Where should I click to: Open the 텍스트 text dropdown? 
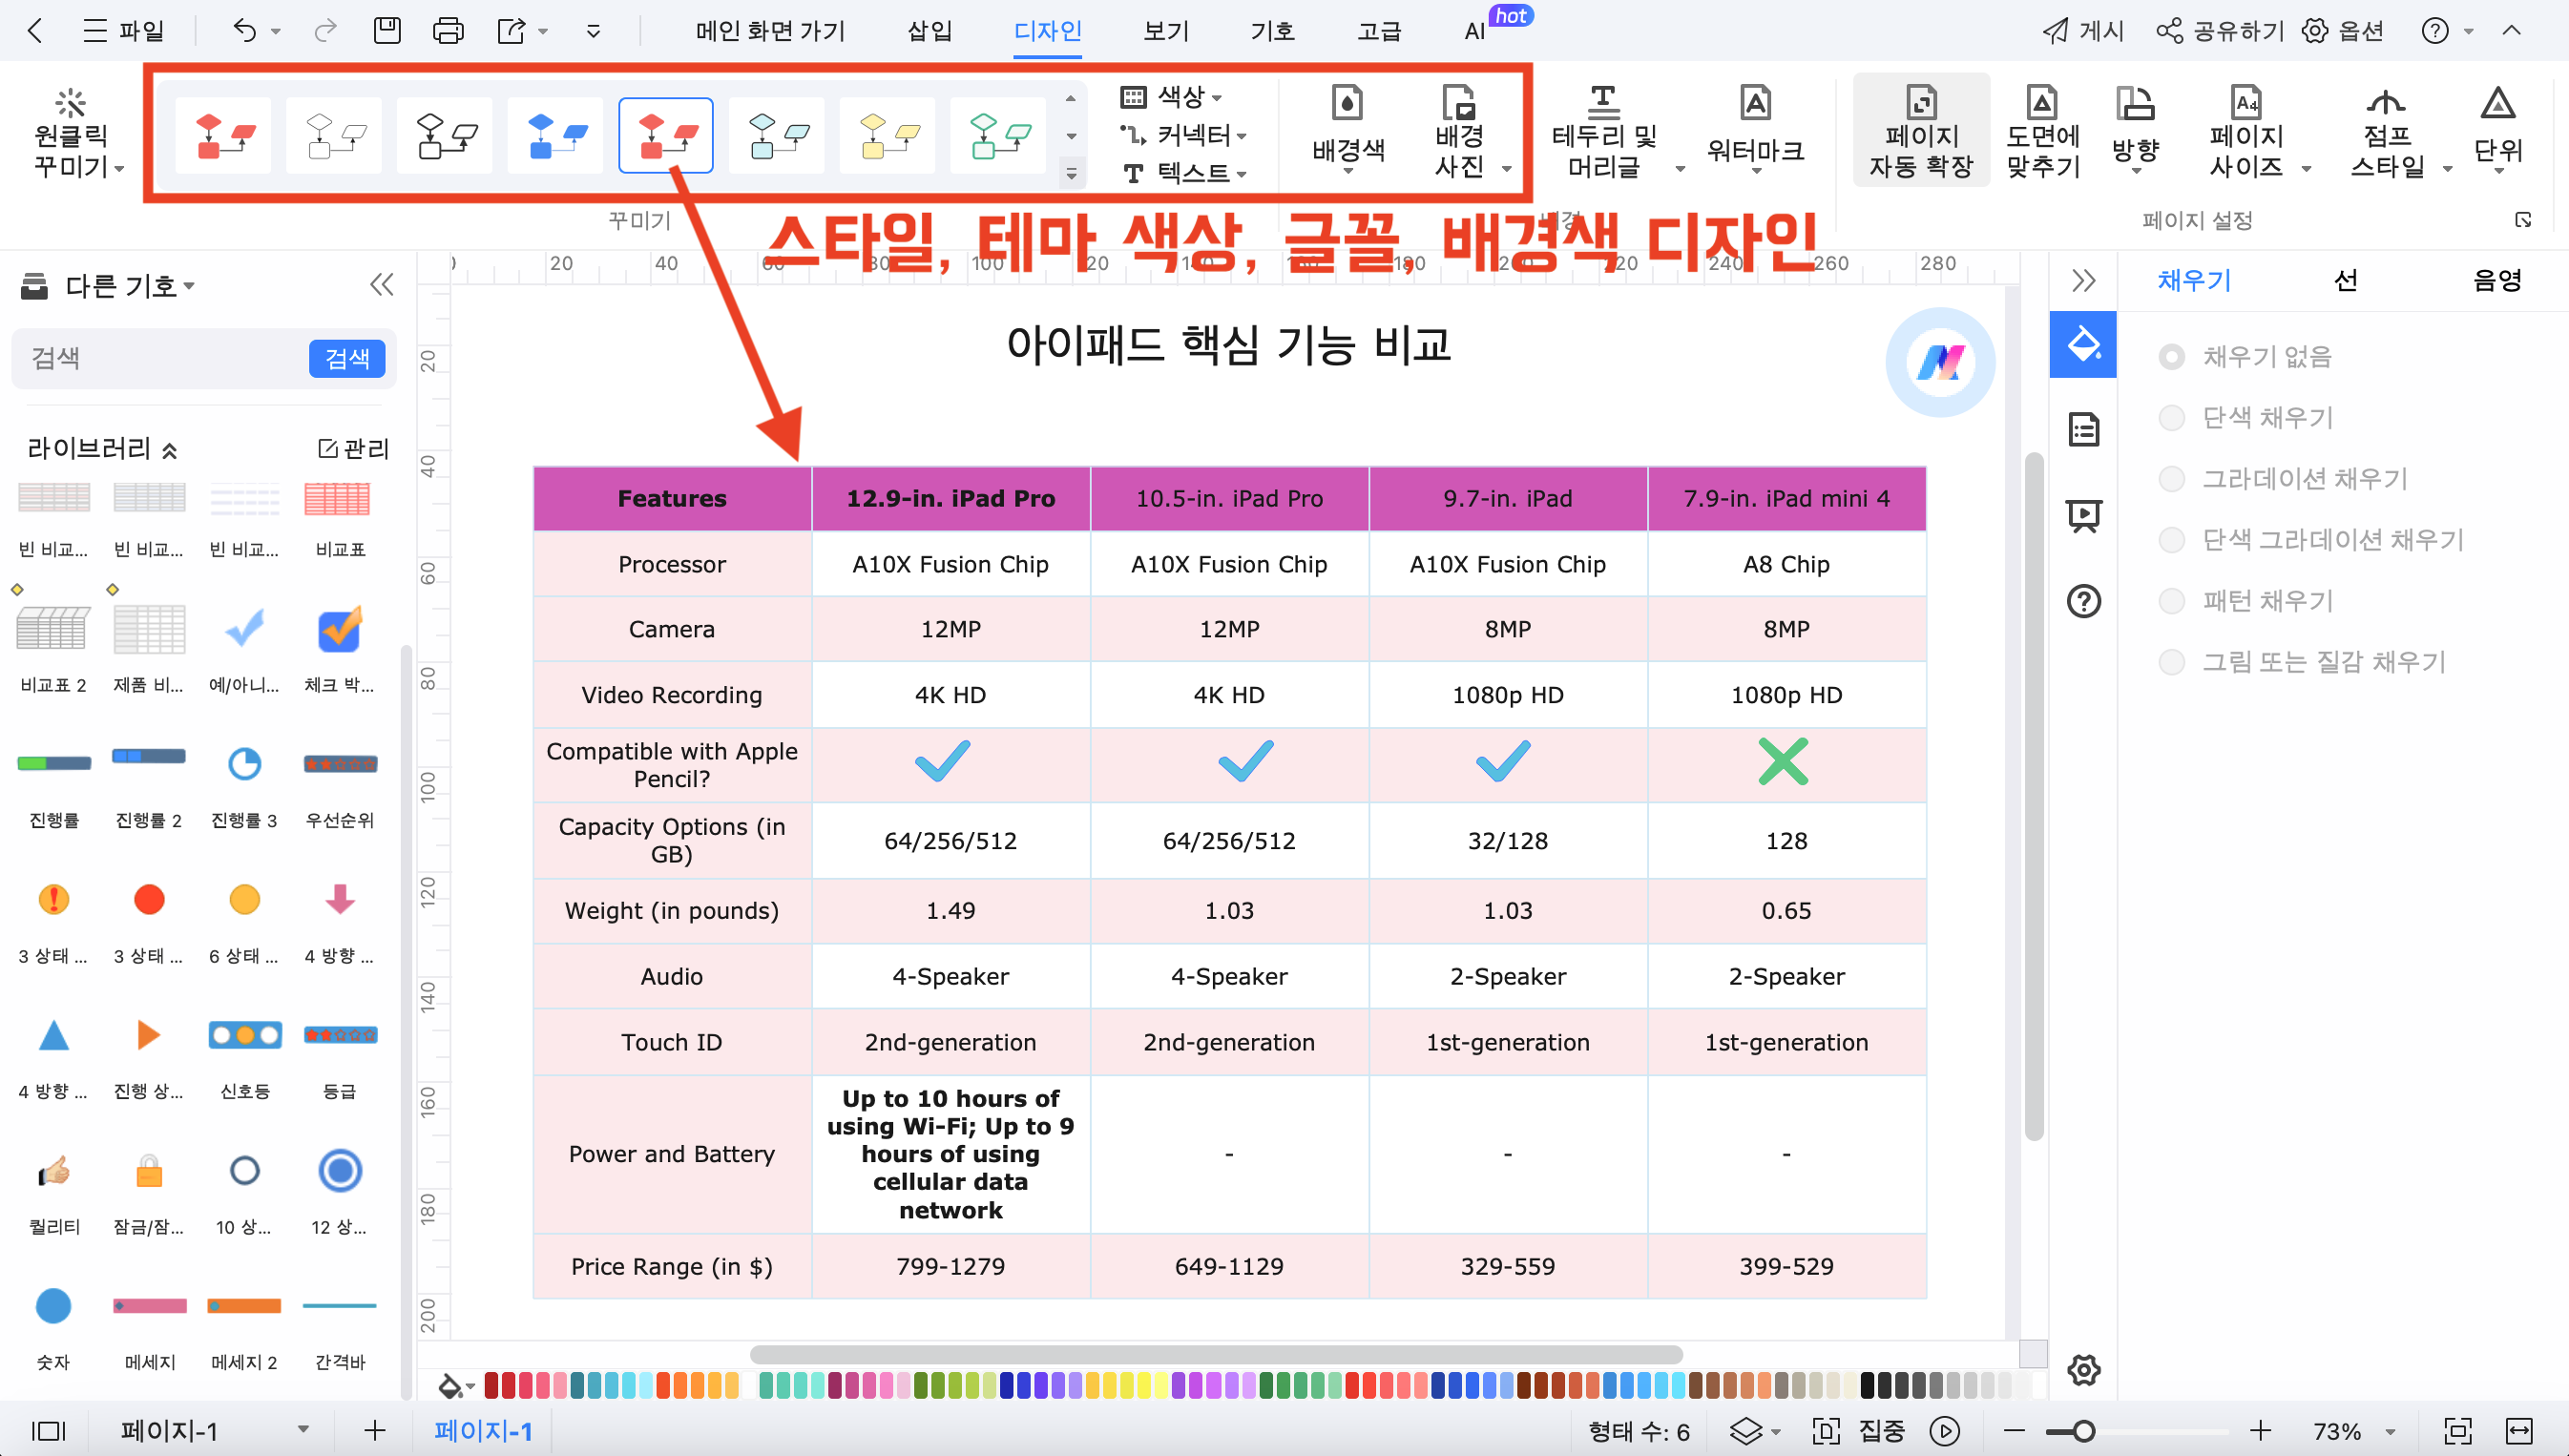point(1184,173)
